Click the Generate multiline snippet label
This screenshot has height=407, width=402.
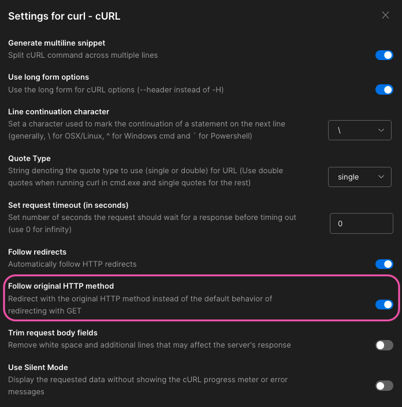pyautogui.click(x=57, y=43)
